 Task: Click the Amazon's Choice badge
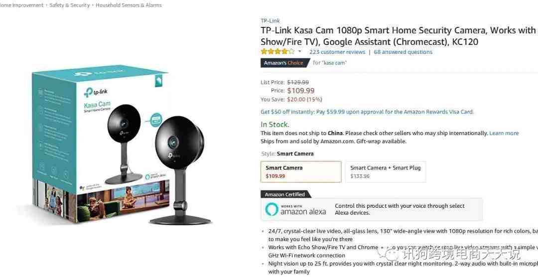[x=284, y=63]
